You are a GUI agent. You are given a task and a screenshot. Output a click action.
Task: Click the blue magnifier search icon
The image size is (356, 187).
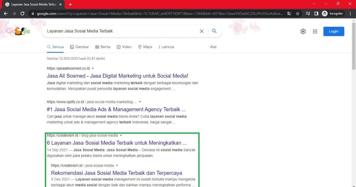pyautogui.click(x=214, y=31)
